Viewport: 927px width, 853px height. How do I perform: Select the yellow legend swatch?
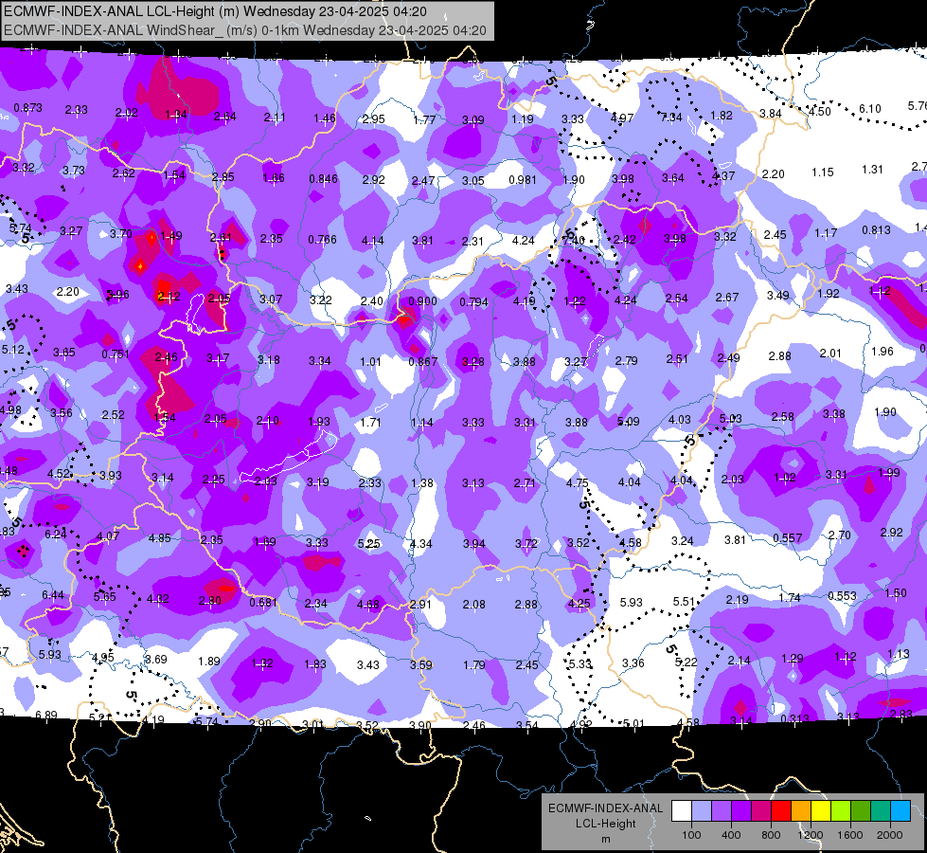821,811
